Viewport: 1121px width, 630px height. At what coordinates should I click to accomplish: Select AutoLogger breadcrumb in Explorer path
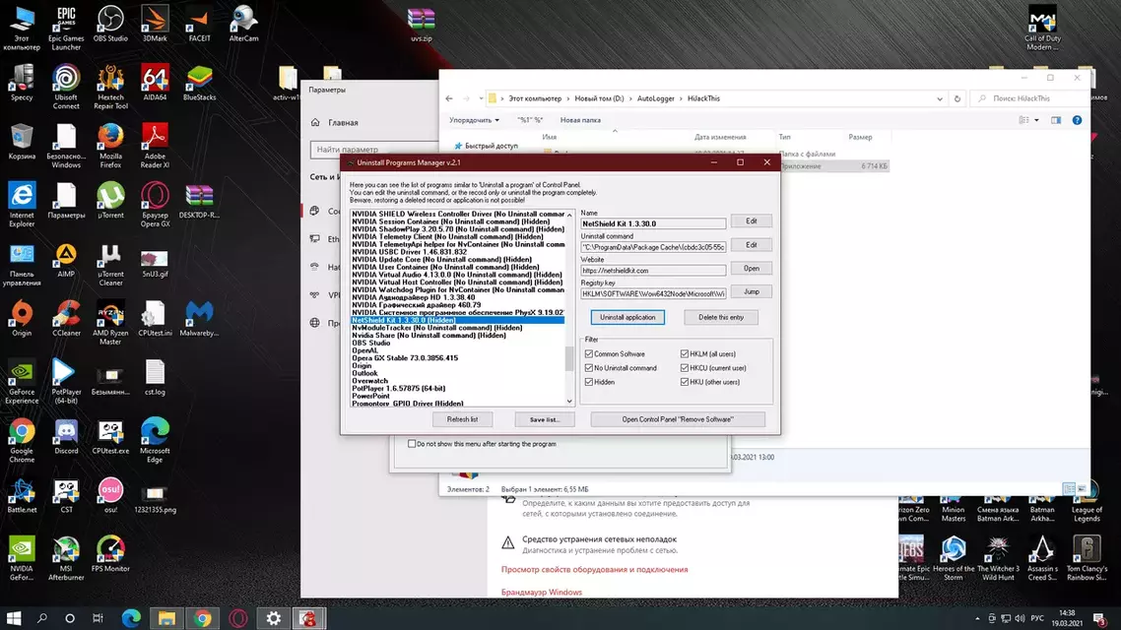[x=656, y=98]
